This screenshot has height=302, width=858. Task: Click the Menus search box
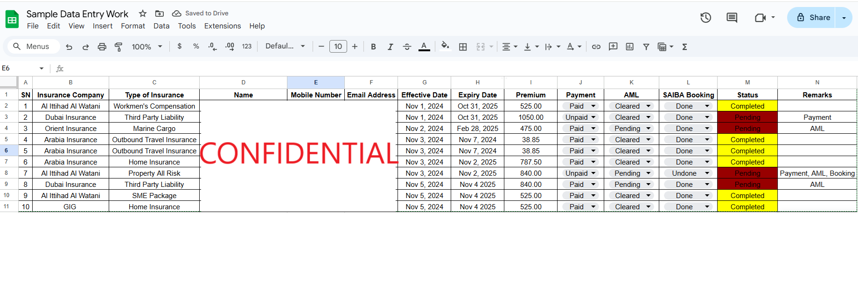click(x=32, y=47)
